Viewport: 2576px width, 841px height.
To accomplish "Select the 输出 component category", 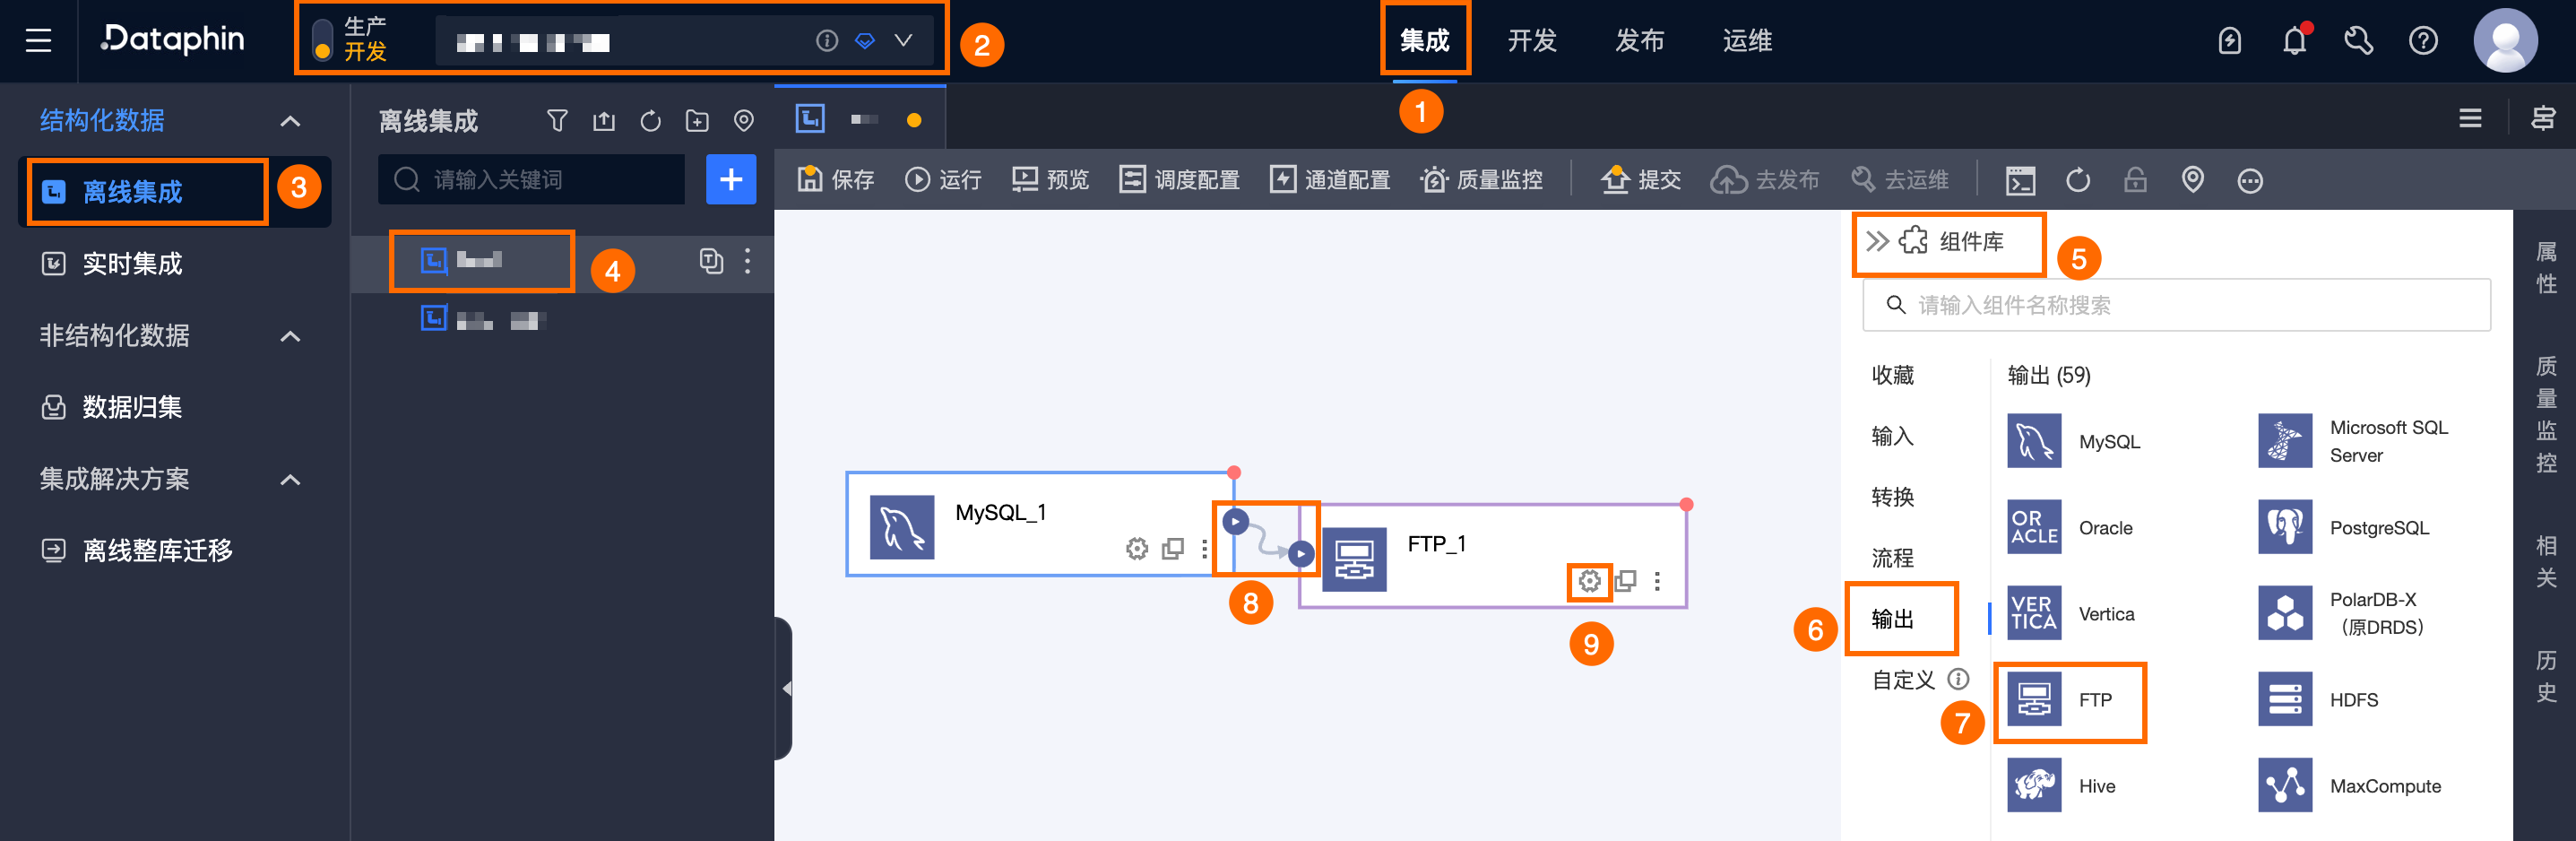I will pyautogui.click(x=1892, y=619).
